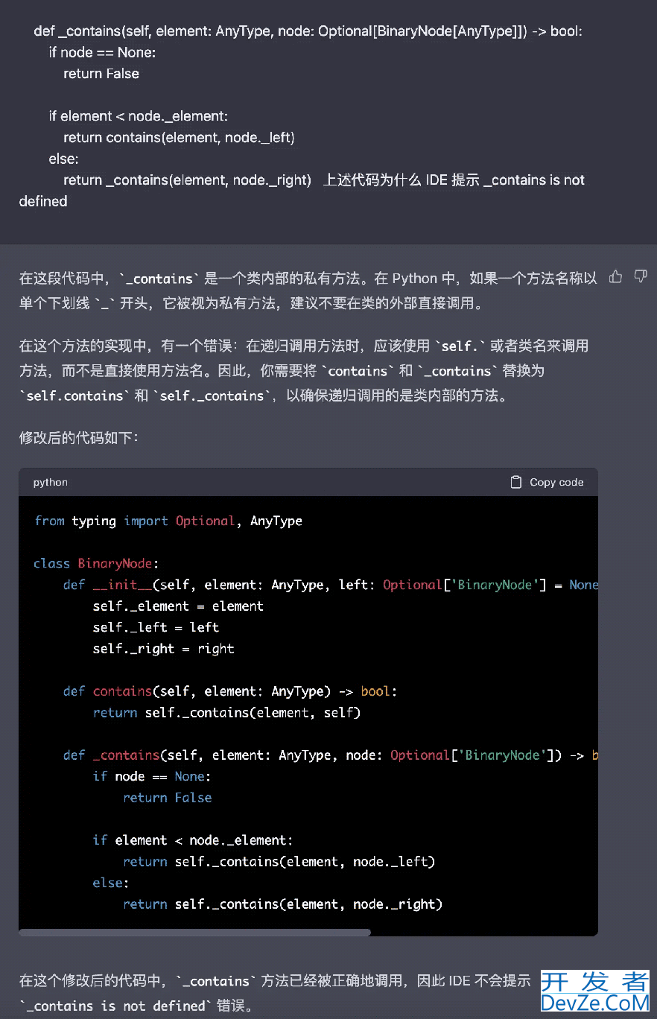Click the Copy code button
Screen dimensions: 657x1019
[x=547, y=482]
